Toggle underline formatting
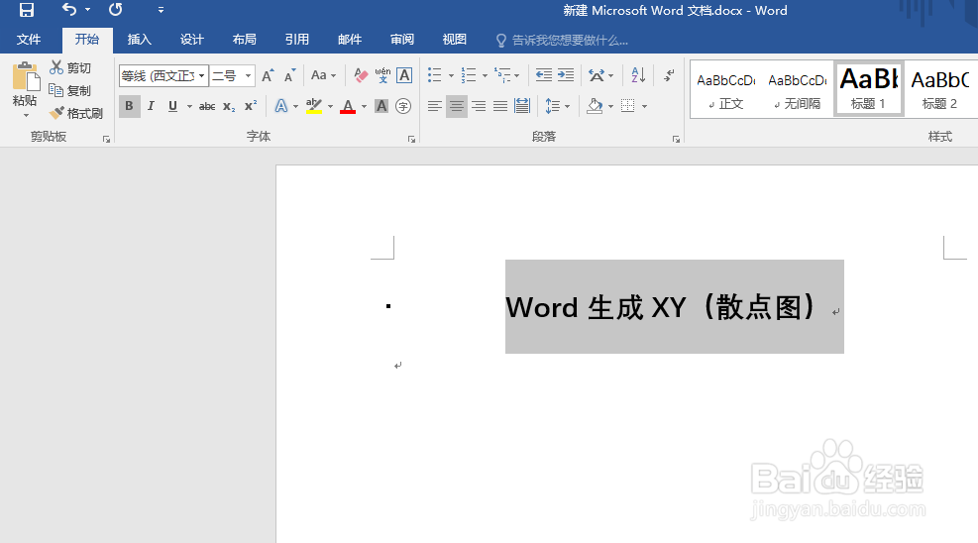This screenshot has width=978, height=543. pos(172,106)
